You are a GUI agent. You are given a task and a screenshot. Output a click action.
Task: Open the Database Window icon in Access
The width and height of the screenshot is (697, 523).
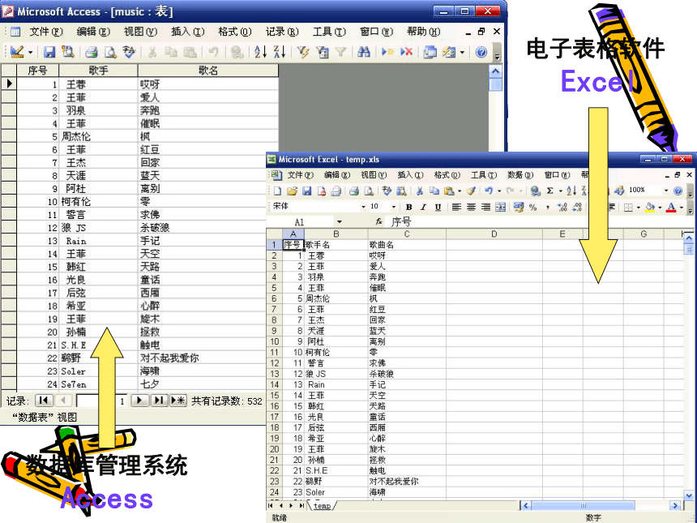pyautogui.click(x=430, y=53)
